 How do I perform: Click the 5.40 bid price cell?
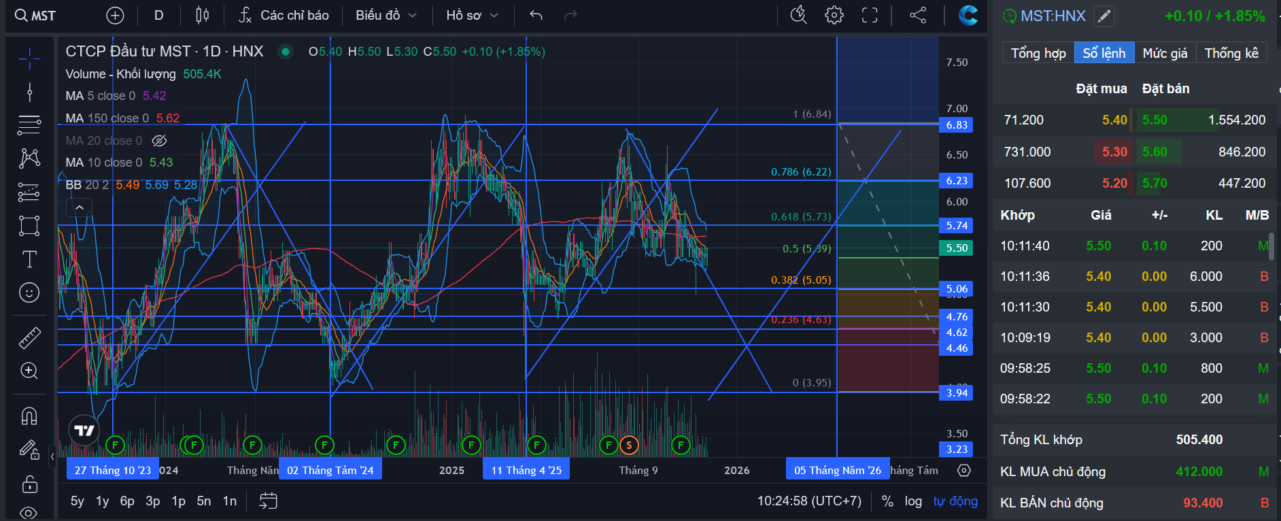[x=1114, y=120]
